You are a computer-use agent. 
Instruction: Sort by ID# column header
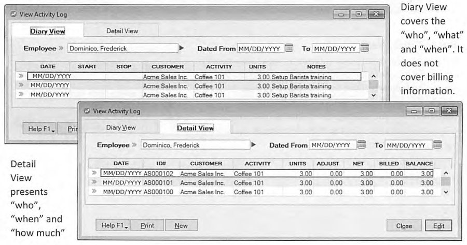[161, 163]
